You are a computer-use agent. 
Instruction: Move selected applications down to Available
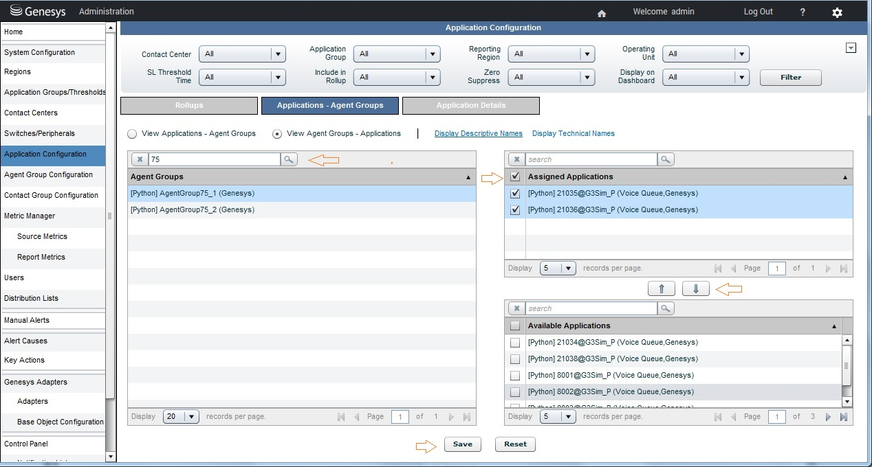coord(696,289)
